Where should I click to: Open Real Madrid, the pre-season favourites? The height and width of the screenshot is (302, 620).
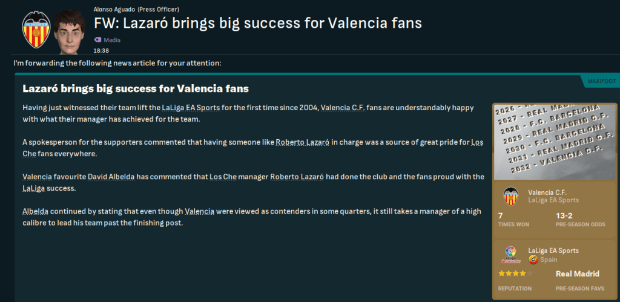[577, 274]
